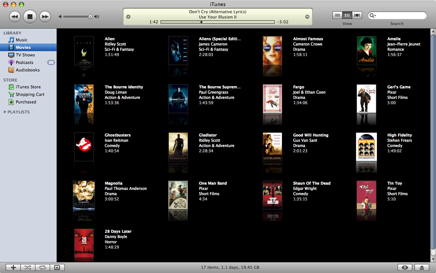Adjust the volume slider knob
The width and height of the screenshot is (436, 273).
point(90,17)
